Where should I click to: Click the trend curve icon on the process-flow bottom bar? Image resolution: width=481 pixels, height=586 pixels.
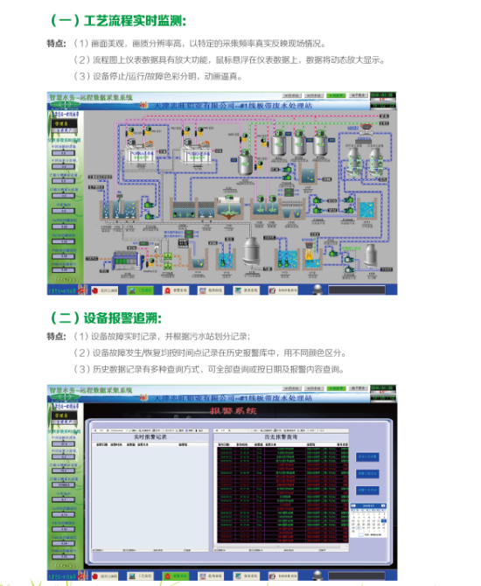coord(211,290)
